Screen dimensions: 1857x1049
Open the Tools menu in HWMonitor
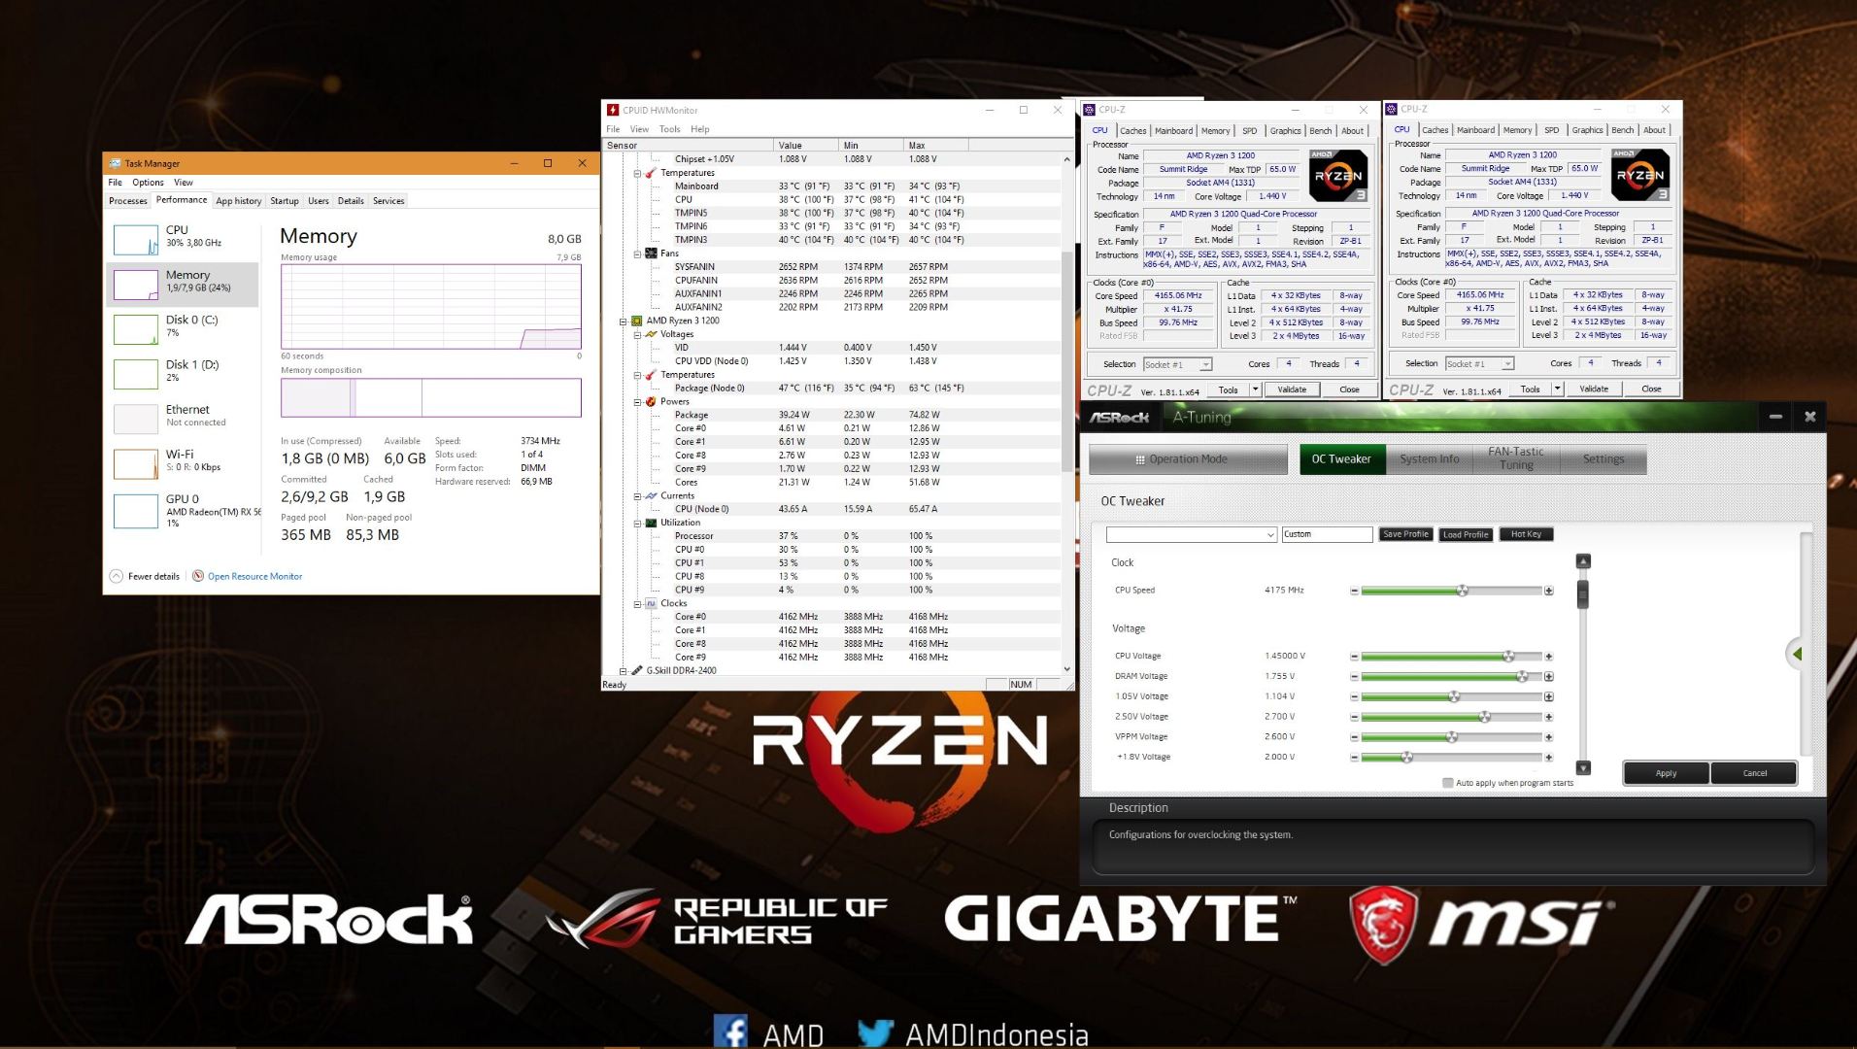[x=670, y=129]
